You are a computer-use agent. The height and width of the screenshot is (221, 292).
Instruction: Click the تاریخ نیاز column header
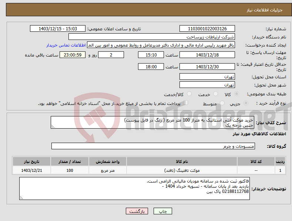pos(31,161)
